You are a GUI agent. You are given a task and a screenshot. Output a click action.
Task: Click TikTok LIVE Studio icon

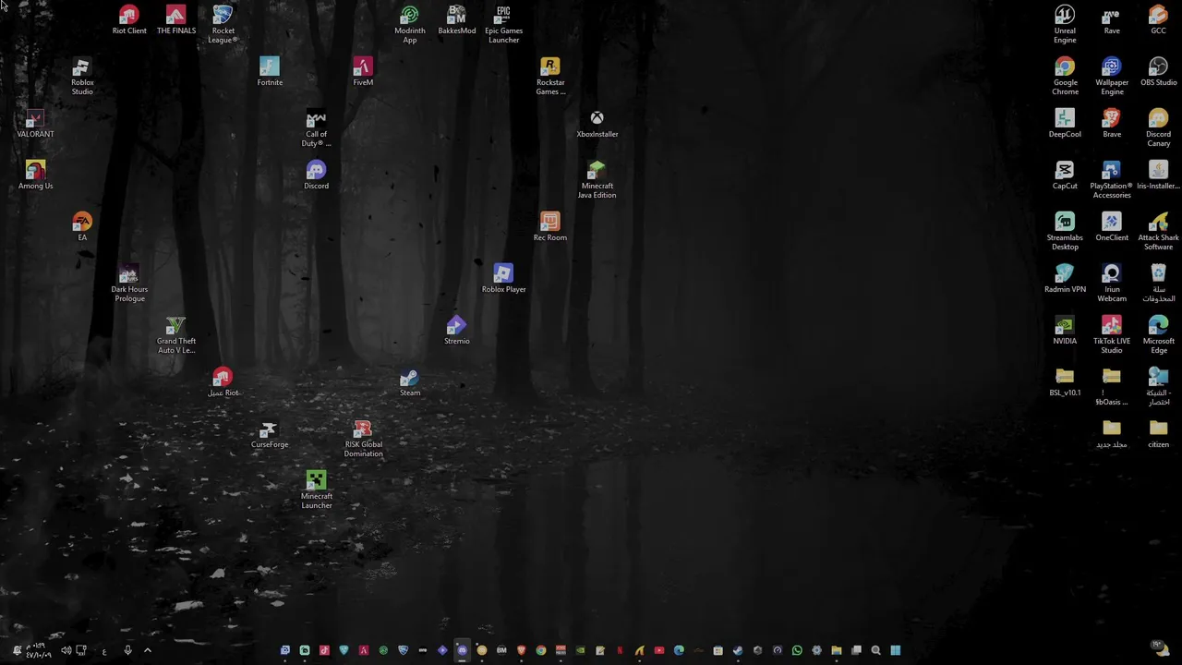(x=1112, y=335)
